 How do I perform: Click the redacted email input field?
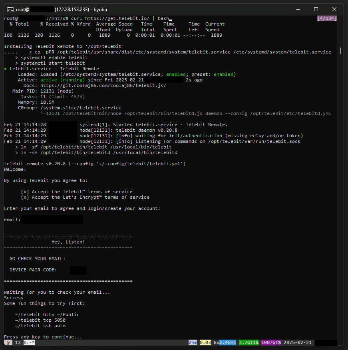[52, 219]
